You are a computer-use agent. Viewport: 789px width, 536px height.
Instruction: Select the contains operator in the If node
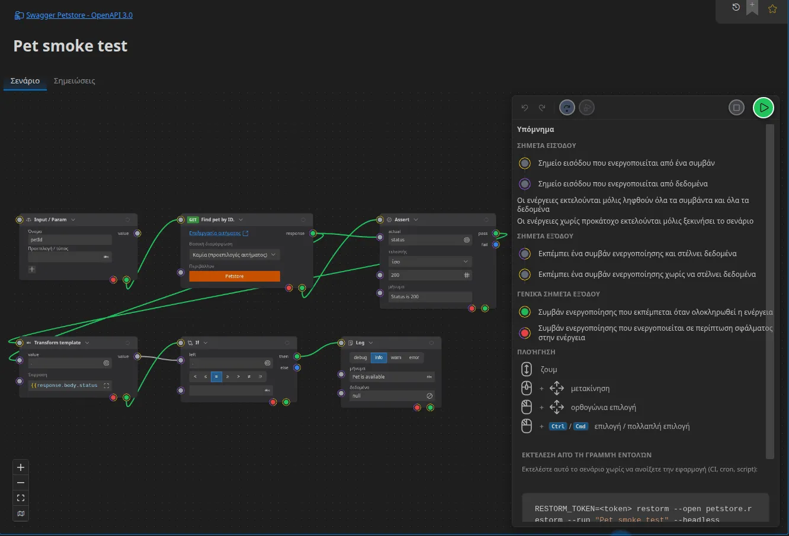click(x=260, y=376)
